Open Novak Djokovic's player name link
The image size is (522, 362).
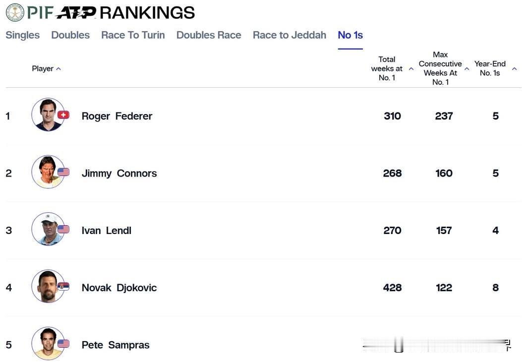click(x=119, y=288)
